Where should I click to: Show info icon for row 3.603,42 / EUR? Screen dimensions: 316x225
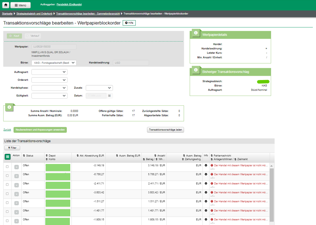[206, 193]
